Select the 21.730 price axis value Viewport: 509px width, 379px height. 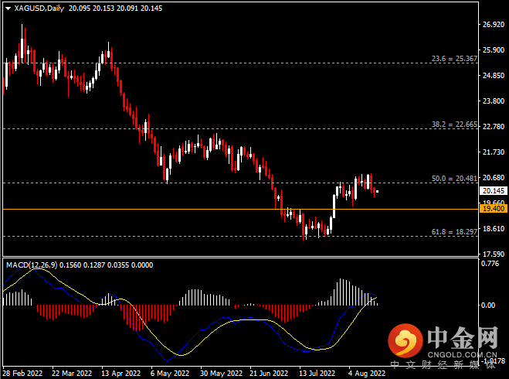[x=494, y=152]
